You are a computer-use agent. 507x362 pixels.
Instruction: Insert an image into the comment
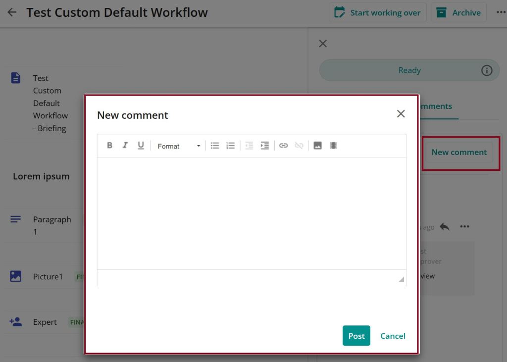318,146
